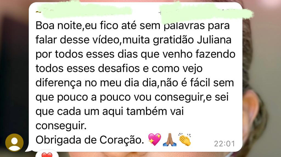Click the 22:01 message timestamp
Image resolution: width=281 pixels, height=157 pixels.
click(x=224, y=144)
